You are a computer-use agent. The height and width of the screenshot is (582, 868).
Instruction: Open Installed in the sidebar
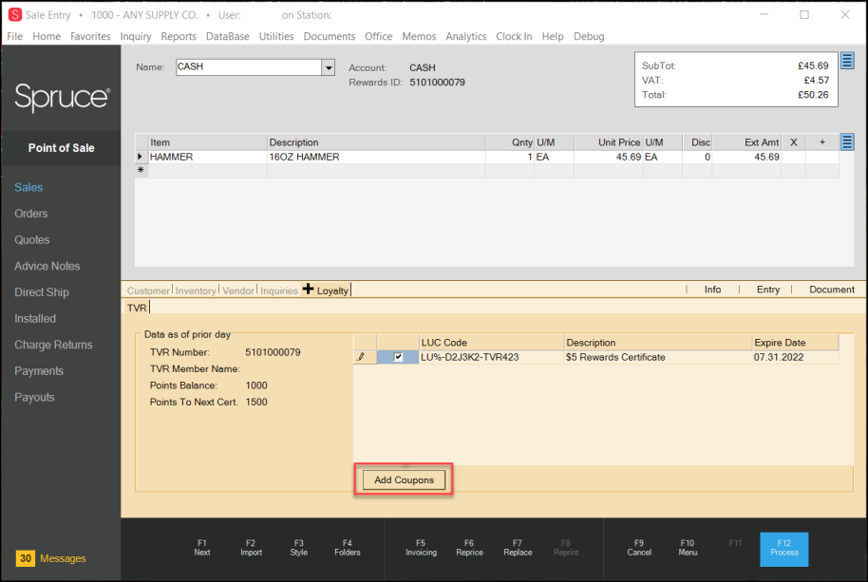pos(35,319)
